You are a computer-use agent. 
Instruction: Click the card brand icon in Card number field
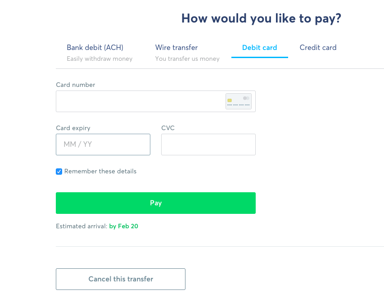[x=238, y=101]
